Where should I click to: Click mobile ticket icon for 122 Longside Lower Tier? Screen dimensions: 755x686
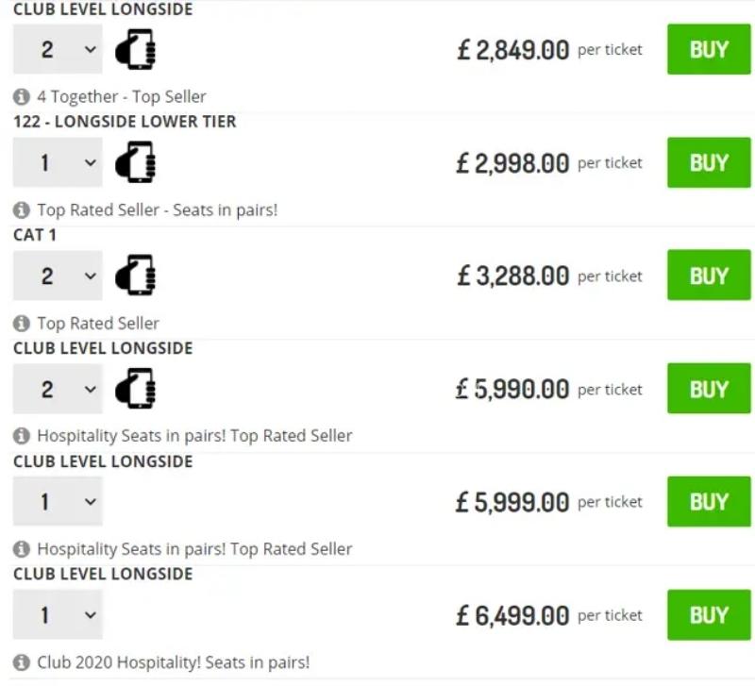[135, 162]
